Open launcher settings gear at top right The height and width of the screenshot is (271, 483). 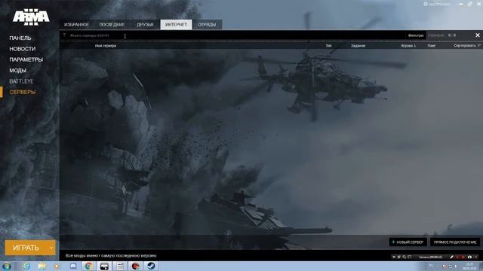(x=426, y=5)
